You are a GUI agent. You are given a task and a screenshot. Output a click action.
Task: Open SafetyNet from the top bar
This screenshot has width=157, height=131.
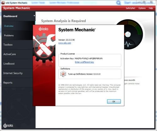[130, 8]
